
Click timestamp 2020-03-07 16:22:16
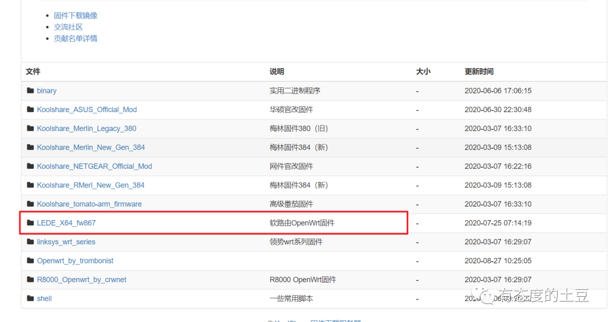coord(498,167)
